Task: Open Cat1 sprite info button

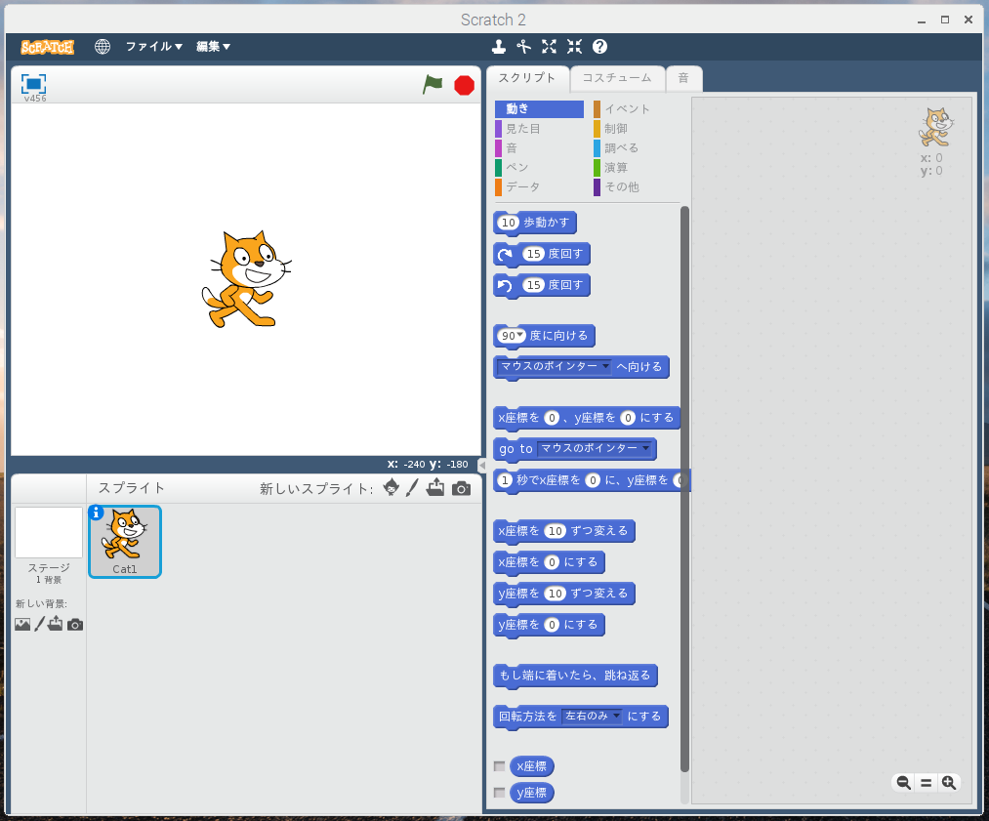Action: pos(96,513)
